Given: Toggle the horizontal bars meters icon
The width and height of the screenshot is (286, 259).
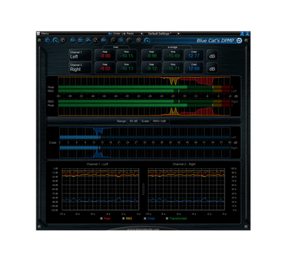Looking at the screenshot, I should pos(81,41).
